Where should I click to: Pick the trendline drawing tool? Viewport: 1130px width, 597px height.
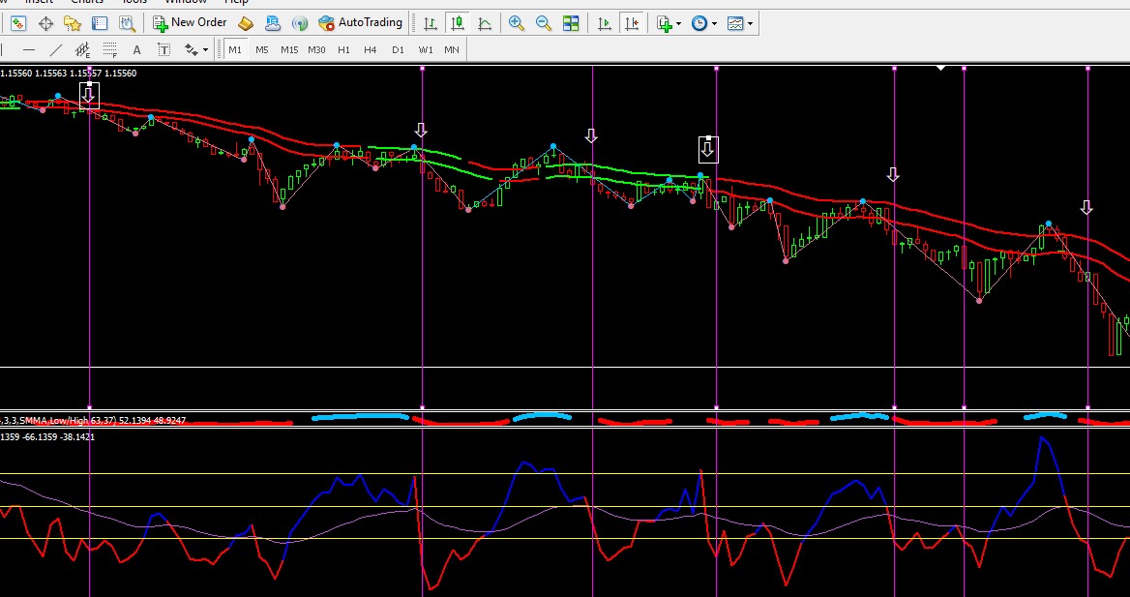56,50
